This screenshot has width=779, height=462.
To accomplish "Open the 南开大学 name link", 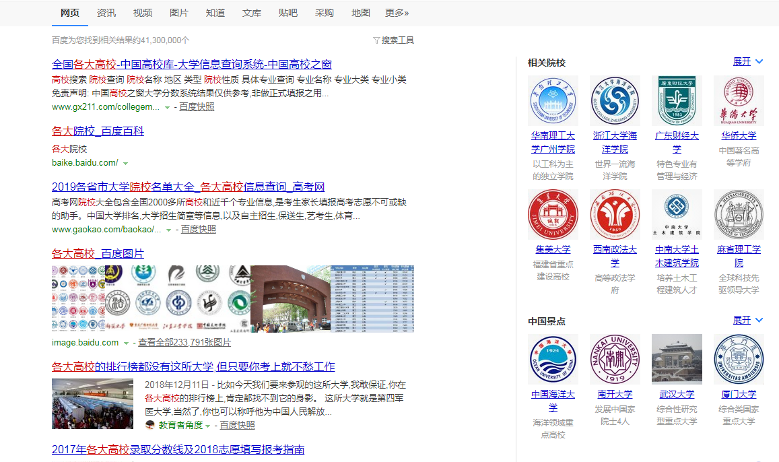I will point(615,395).
